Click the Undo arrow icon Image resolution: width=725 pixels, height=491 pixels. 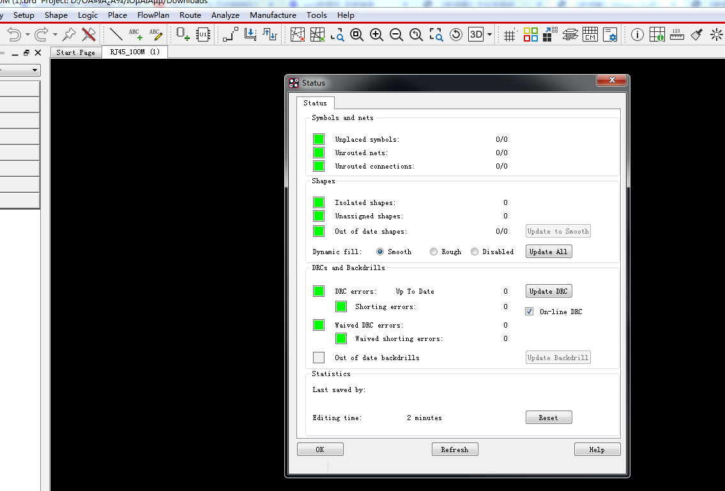(x=14, y=34)
